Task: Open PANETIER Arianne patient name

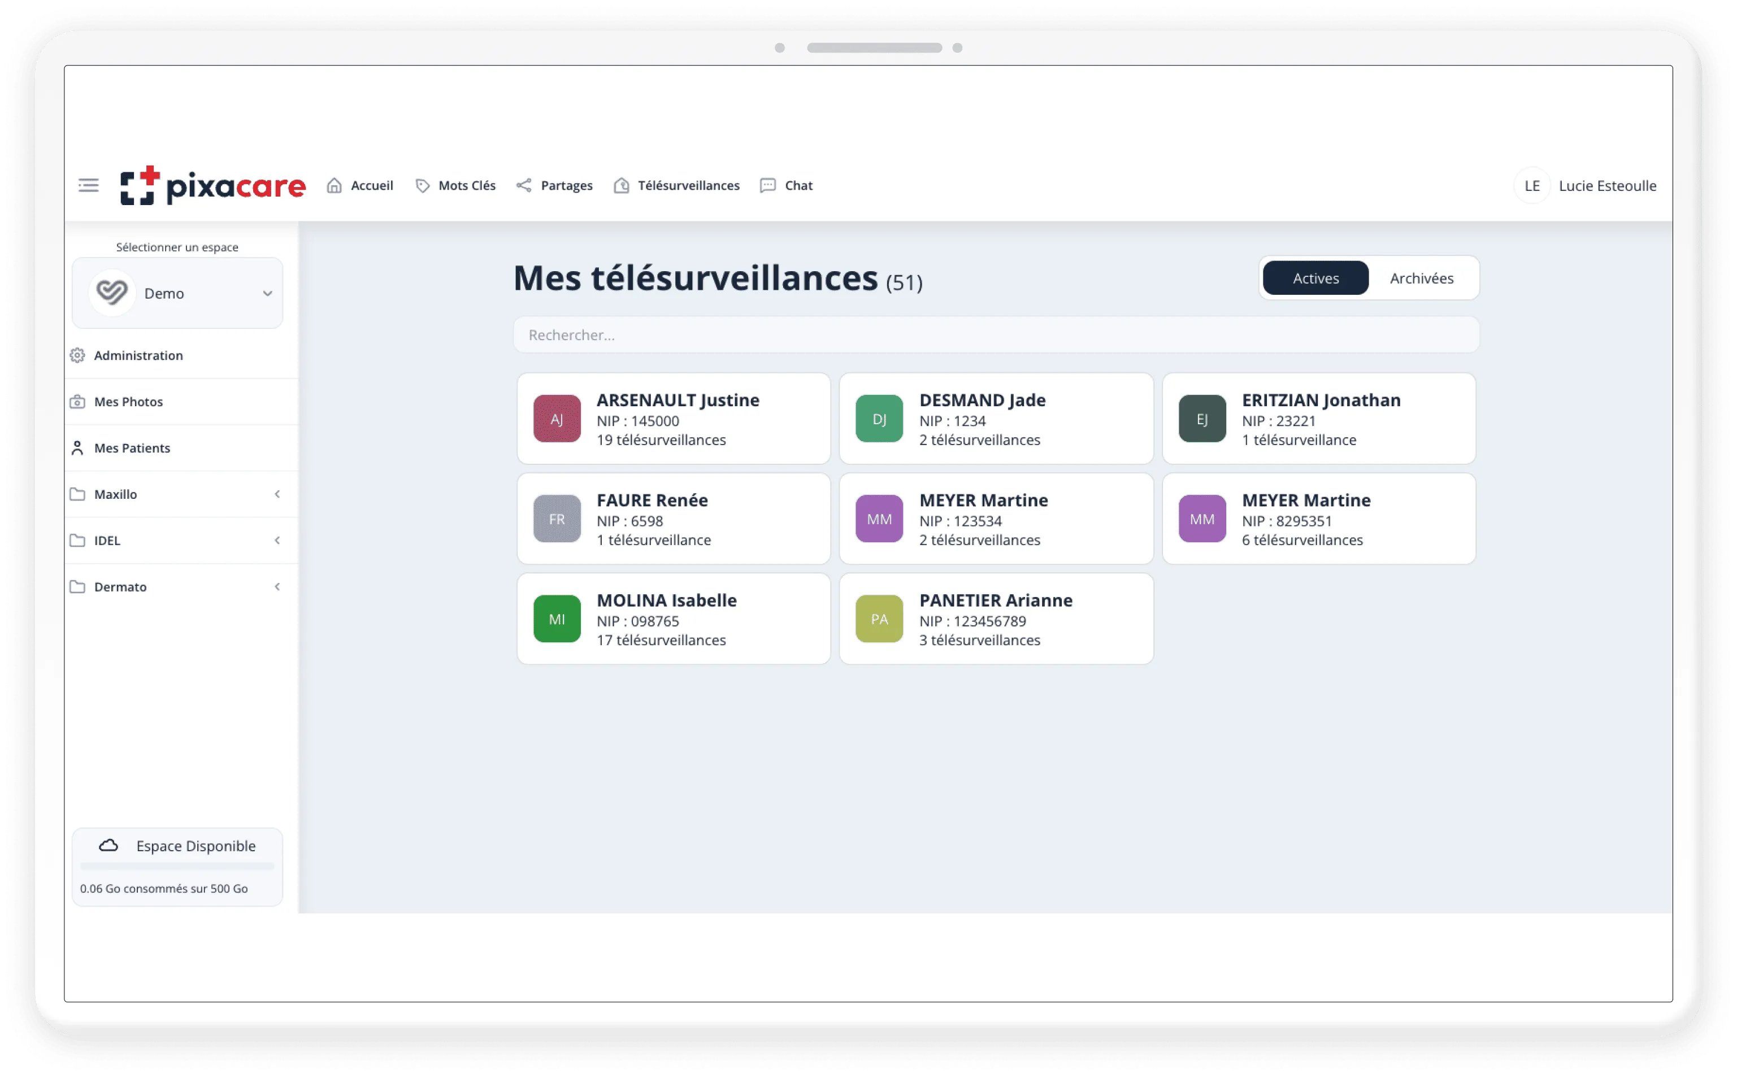Action: 996,601
